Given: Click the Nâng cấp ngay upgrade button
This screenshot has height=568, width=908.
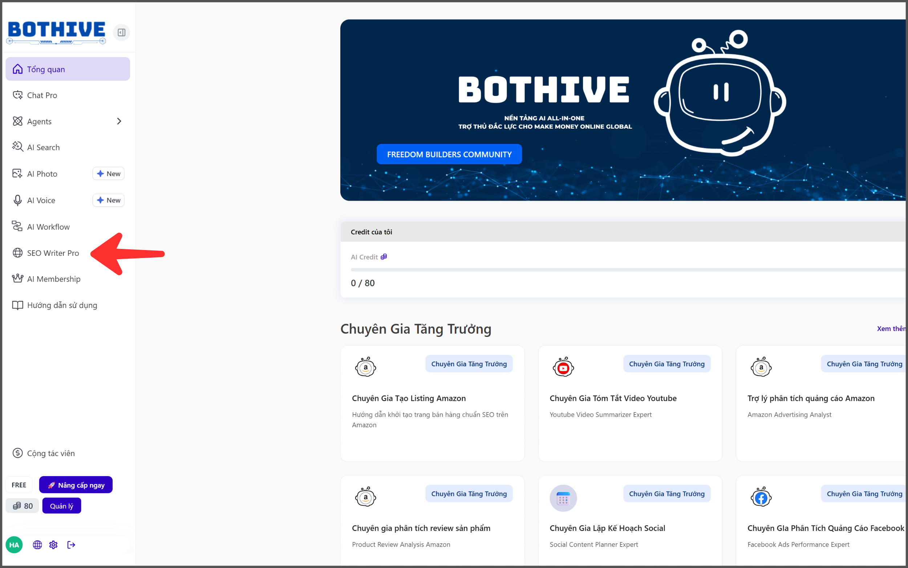Looking at the screenshot, I should 76,485.
